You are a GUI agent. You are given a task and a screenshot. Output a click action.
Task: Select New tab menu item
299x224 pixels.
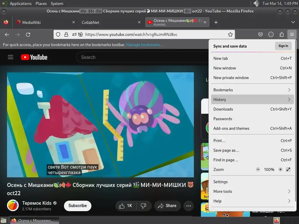pyautogui.click(x=252, y=58)
